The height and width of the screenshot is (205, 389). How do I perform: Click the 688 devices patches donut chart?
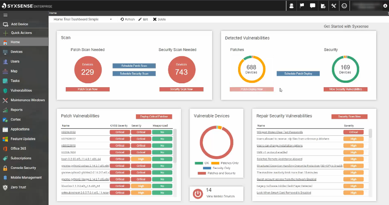pyautogui.click(x=252, y=69)
